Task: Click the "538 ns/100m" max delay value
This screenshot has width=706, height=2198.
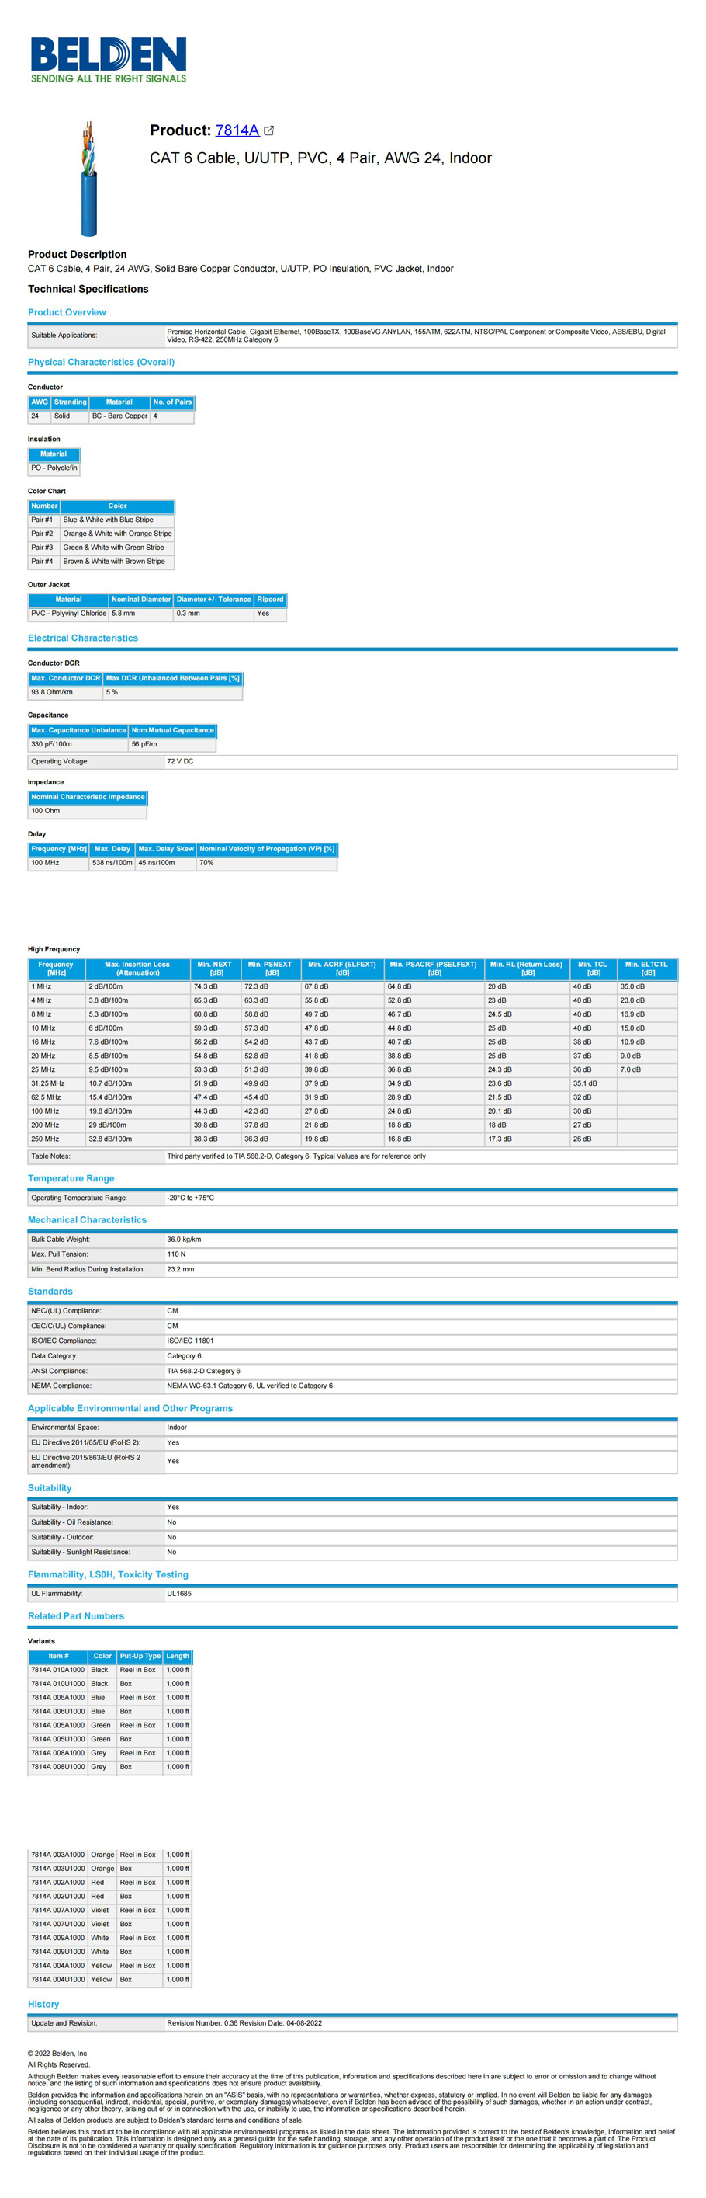Action: coord(112,864)
